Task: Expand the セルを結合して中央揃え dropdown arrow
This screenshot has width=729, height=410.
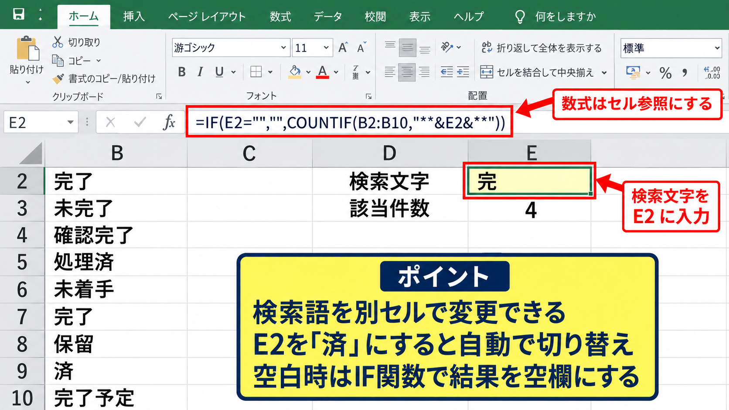Action: click(604, 72)
